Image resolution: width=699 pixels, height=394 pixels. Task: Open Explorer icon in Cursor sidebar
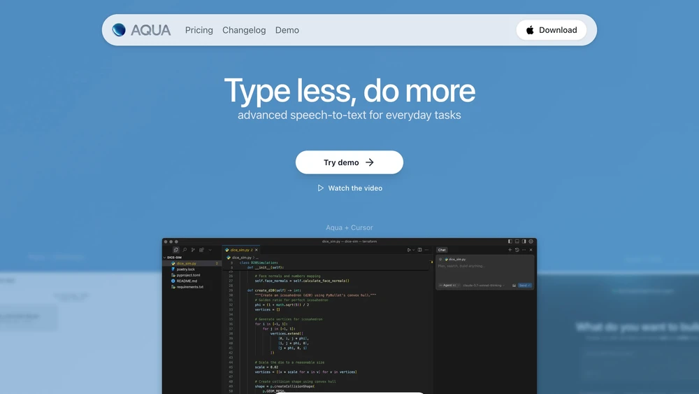pyautogui.click(x=175, y=250)
